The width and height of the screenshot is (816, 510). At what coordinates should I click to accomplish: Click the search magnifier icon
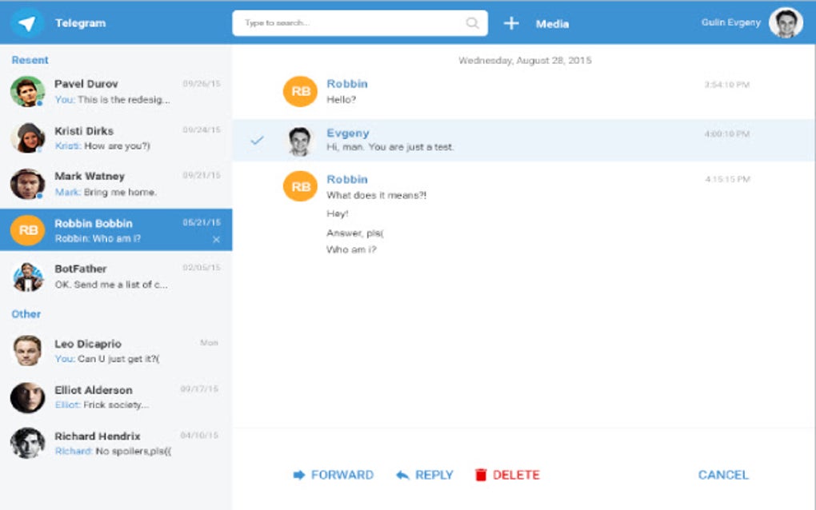472,23
